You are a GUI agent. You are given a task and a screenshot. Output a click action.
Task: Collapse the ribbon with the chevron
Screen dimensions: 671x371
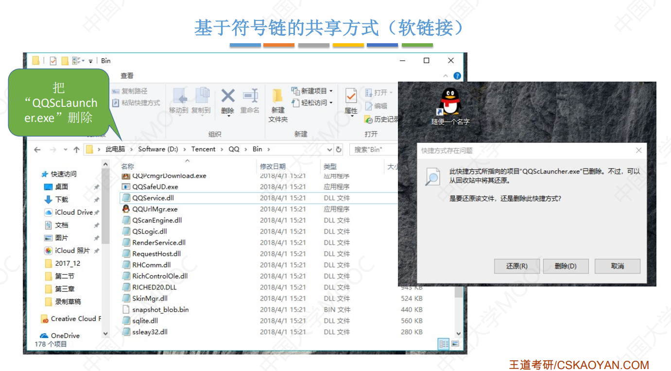(446, 76)
